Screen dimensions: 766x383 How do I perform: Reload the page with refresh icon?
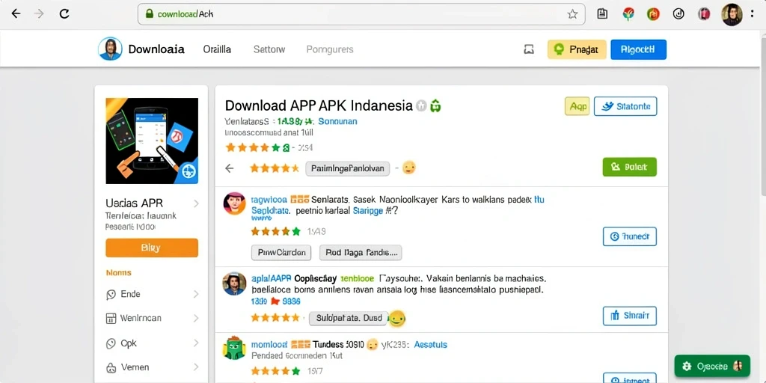[x=64, y=13]
